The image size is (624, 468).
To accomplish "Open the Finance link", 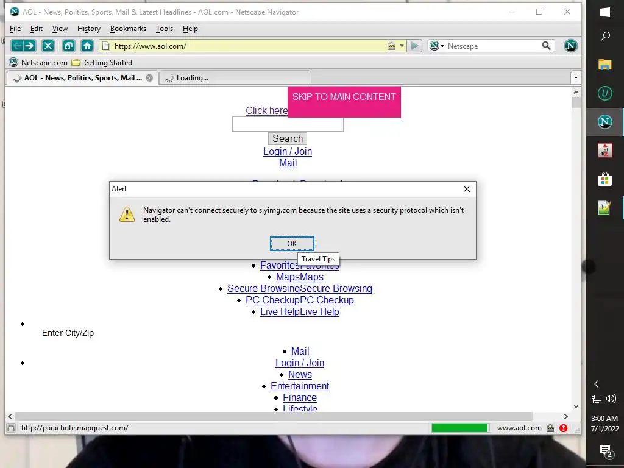I will pyautogui.click(x=300, y=397).
